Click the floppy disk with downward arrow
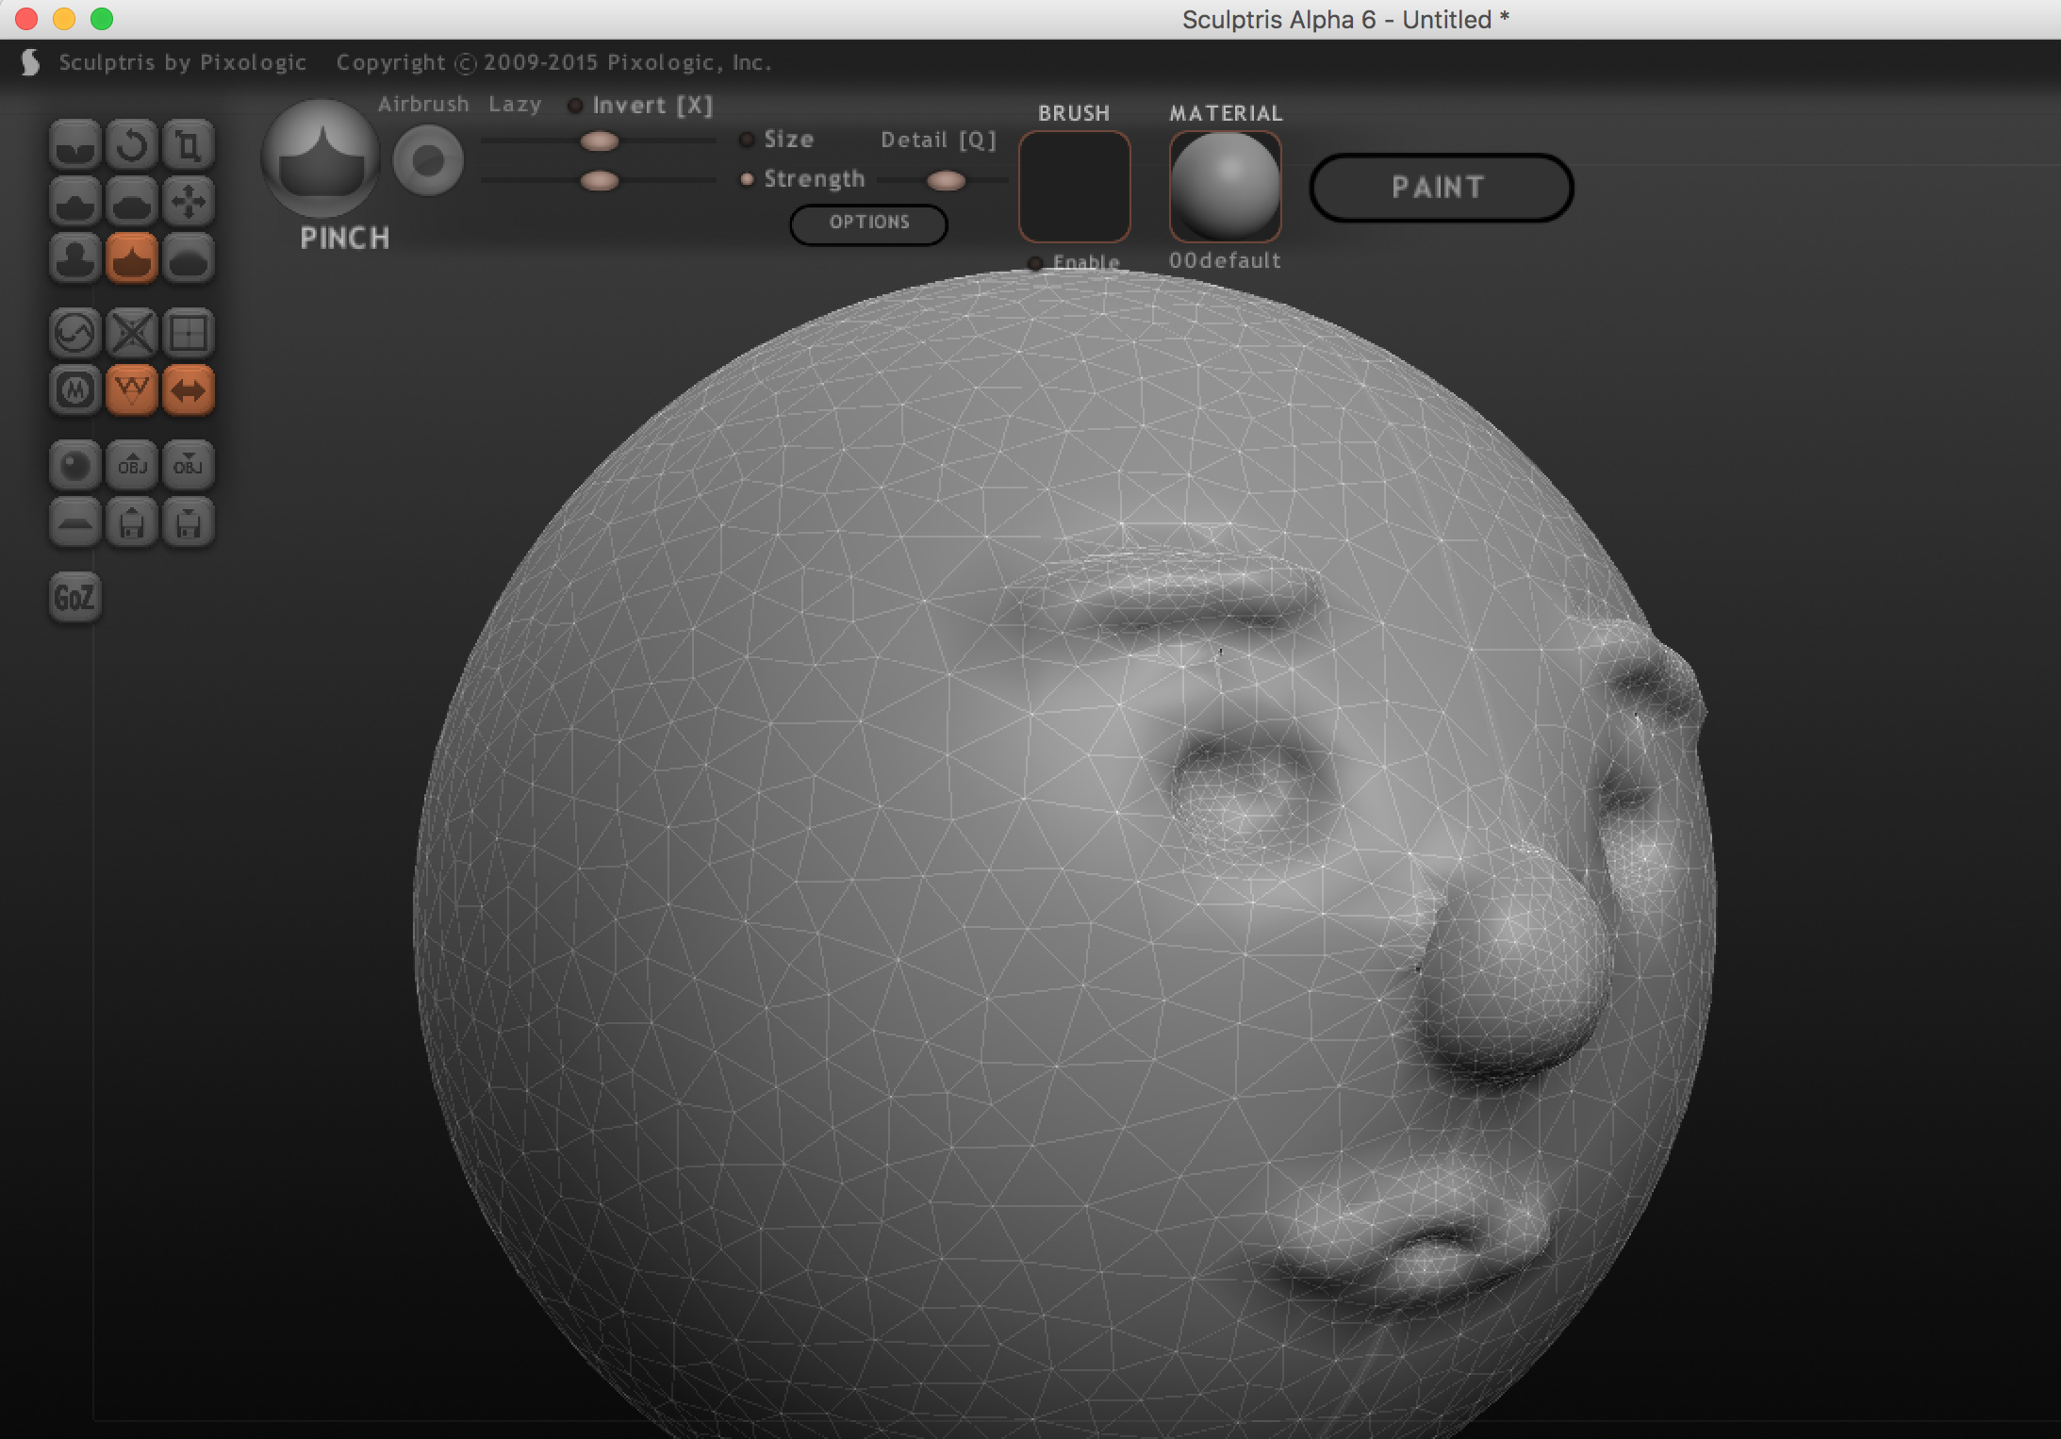The image size is (2061, 1439). (189, 522)
